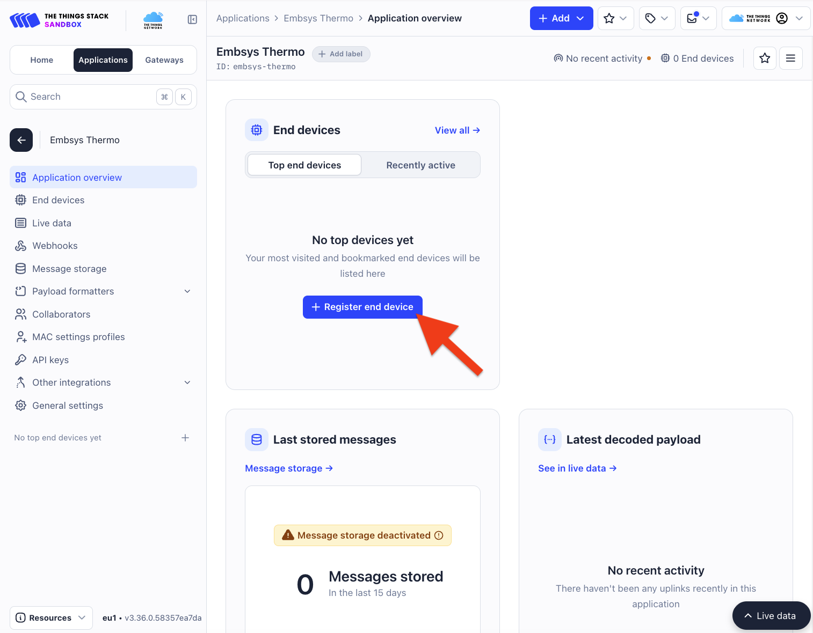Click the back arrow beside Embsys Thermo
Screen dimensions: 813x633
tap(21, 140)
